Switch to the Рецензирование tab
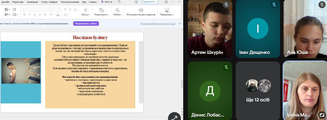 [70, 2]
